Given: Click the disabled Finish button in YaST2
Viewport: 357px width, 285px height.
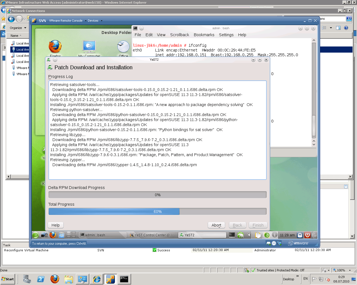Looking at the screenshot, I should click(x=258, y=225).
